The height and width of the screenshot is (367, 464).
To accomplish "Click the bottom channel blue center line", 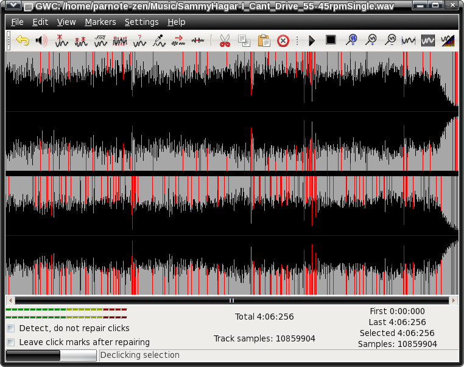I will tap(232, 236).
